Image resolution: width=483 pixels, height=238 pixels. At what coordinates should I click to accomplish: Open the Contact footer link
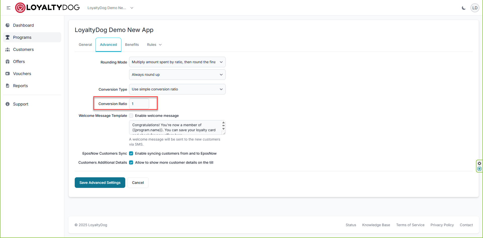(466, 225)
